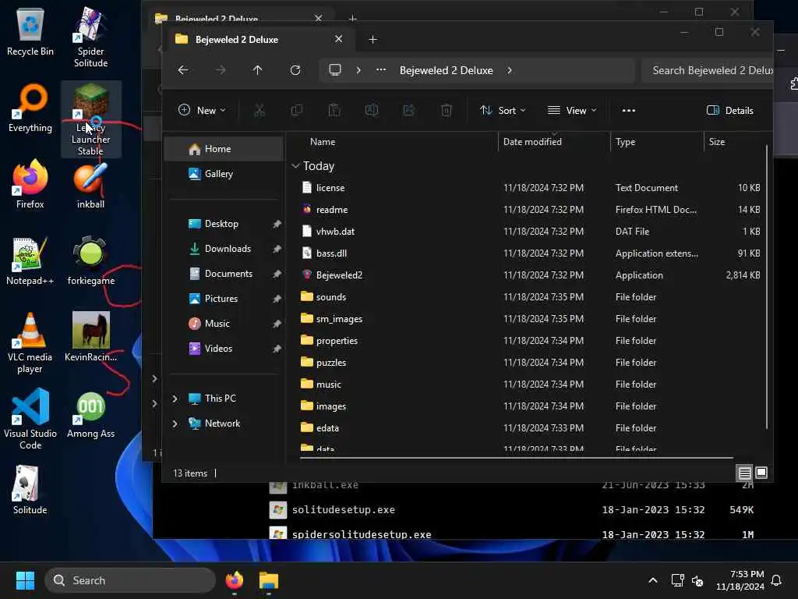The image size is (798, 599).
Task: Toggle the Details pane button
Action: click(x=729, y=110)
